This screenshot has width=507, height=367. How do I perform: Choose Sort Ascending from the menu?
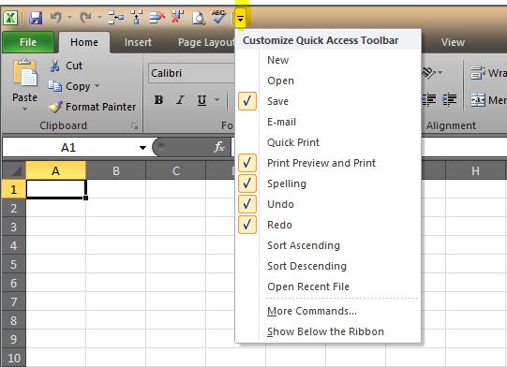(328, 245)
